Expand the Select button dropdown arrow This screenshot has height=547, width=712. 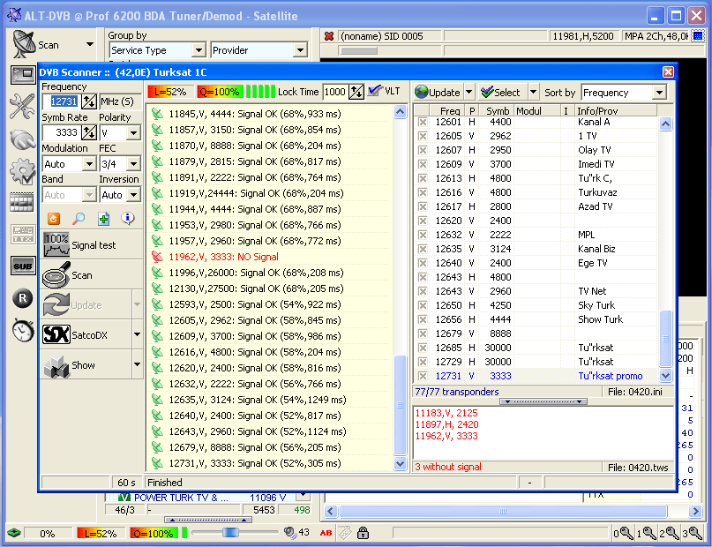point(533,92)
